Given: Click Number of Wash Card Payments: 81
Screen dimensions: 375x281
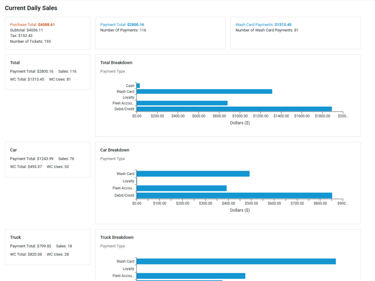Looking at the screenshot, I should pos(267,30).
